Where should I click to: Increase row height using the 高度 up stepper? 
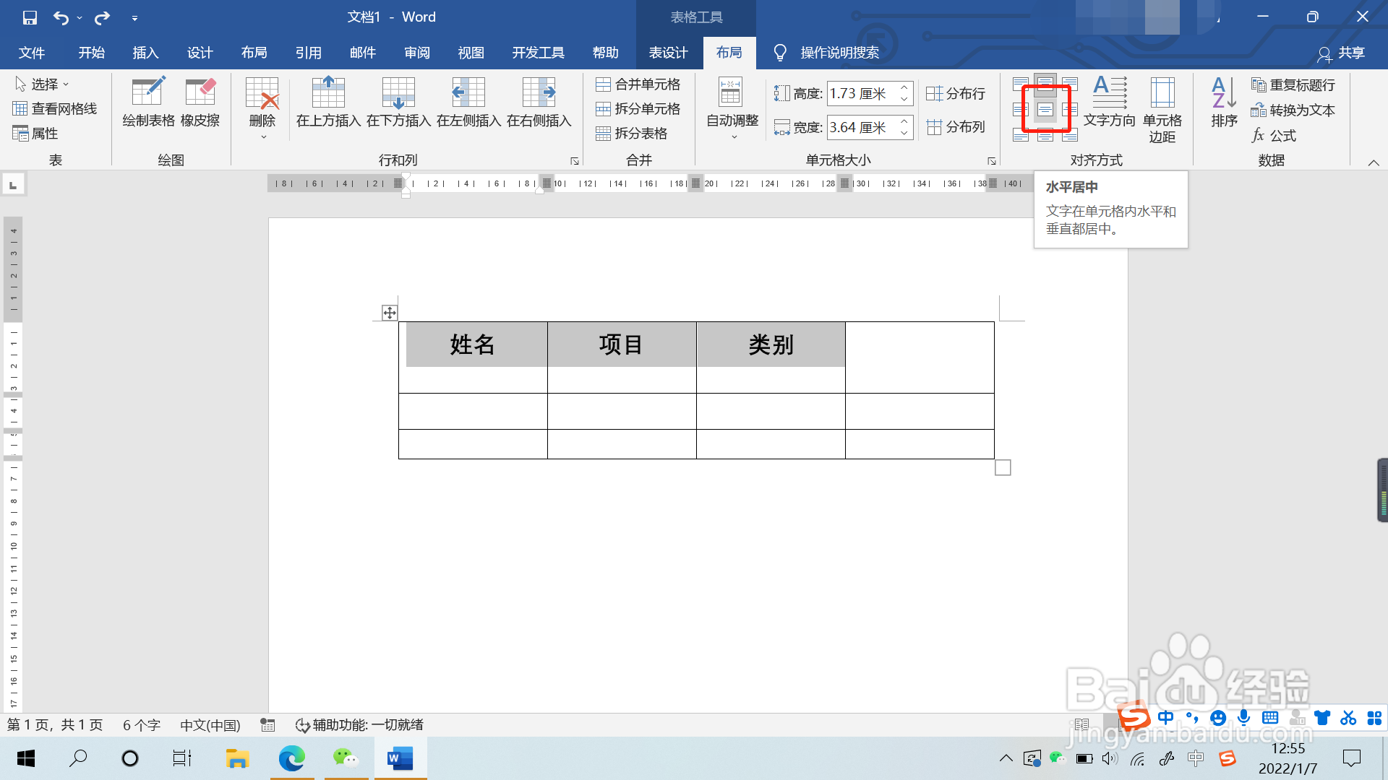coord(904,88)
